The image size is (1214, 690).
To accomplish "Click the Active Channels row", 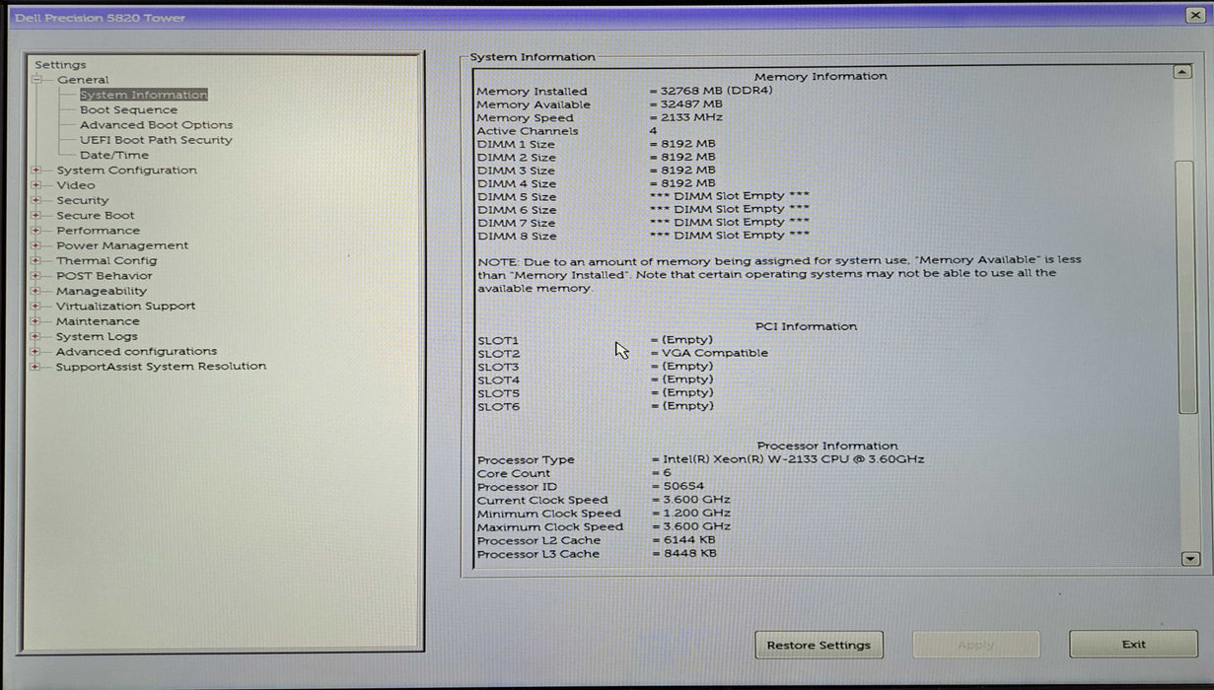I will (x=567, y=131).
